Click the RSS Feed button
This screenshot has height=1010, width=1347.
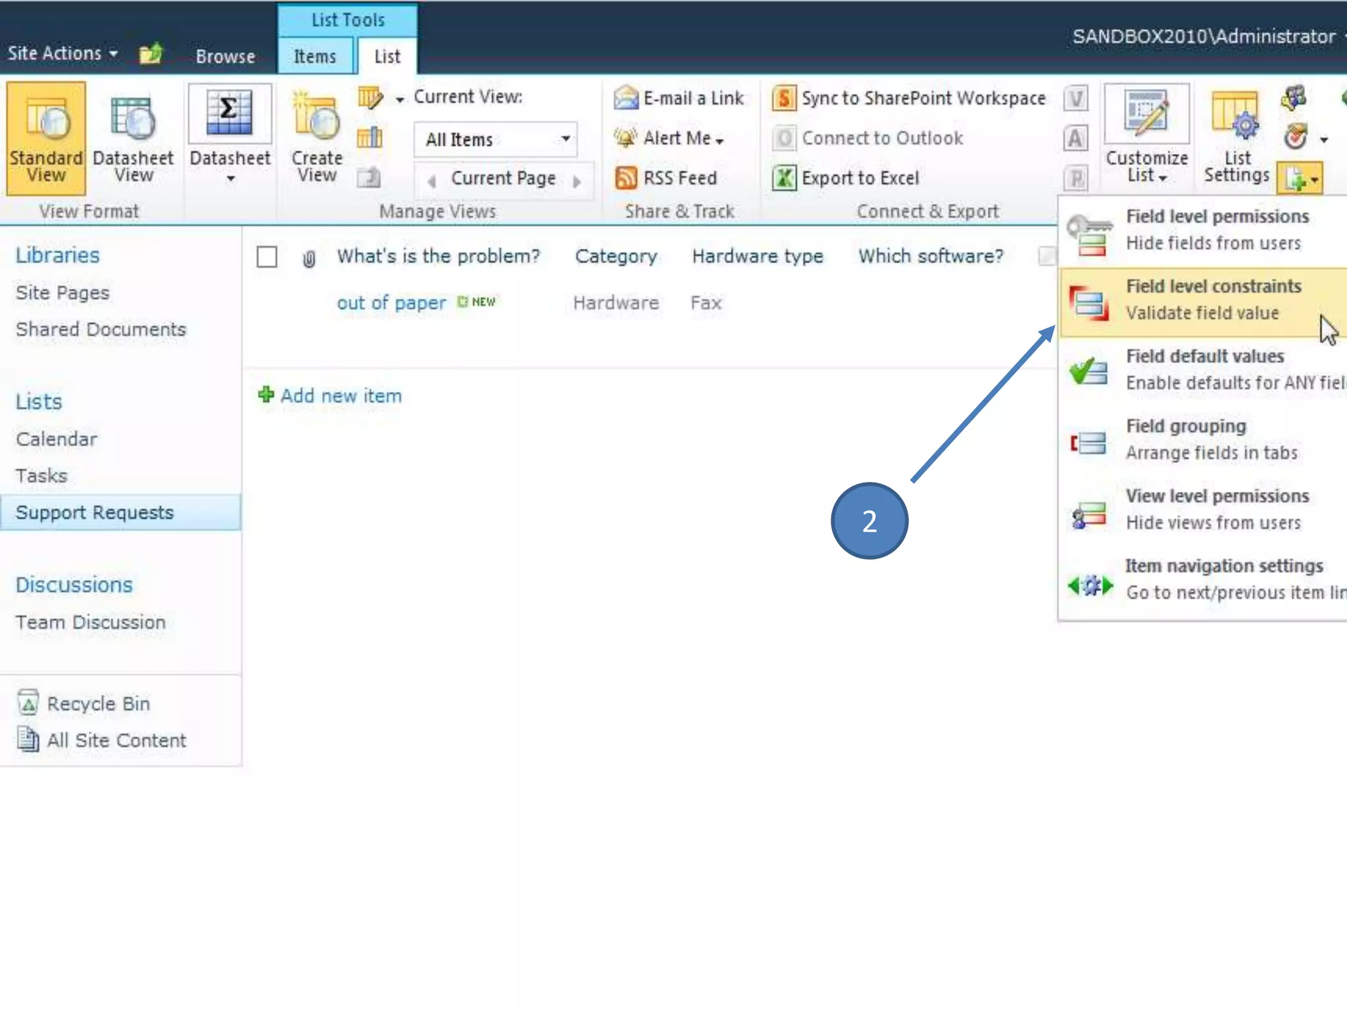[x=666, y=178]
